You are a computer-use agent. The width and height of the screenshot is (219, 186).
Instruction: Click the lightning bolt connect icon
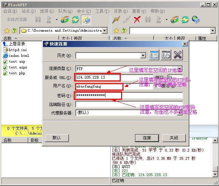coord(116,19)
